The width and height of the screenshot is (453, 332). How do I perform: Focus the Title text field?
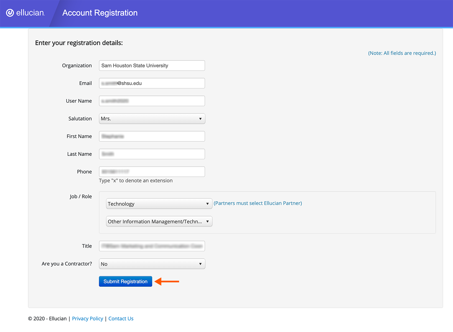pyautogui.click(x=152, y=246)
